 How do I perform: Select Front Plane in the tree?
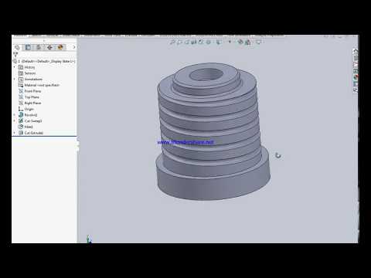pyautogui.click(x=30, y=91)
